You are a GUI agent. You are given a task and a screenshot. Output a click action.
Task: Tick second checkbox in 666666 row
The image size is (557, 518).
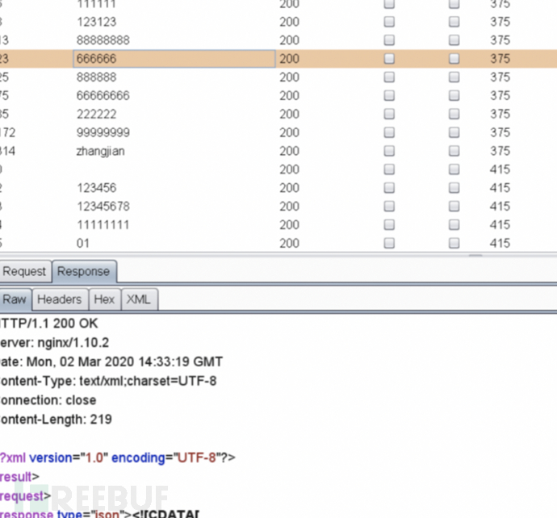(x=454, y=59)
